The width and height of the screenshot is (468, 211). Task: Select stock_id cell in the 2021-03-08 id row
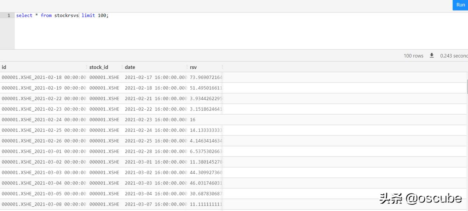point(104,204)
